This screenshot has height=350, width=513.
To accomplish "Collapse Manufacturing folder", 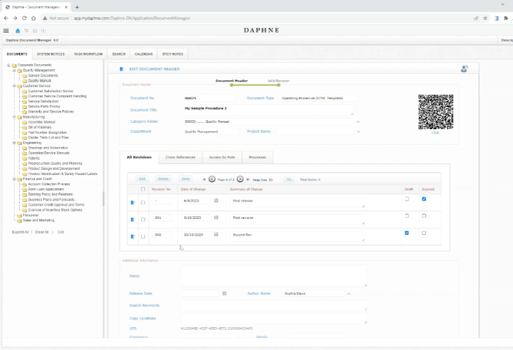I will coord(14,117).
